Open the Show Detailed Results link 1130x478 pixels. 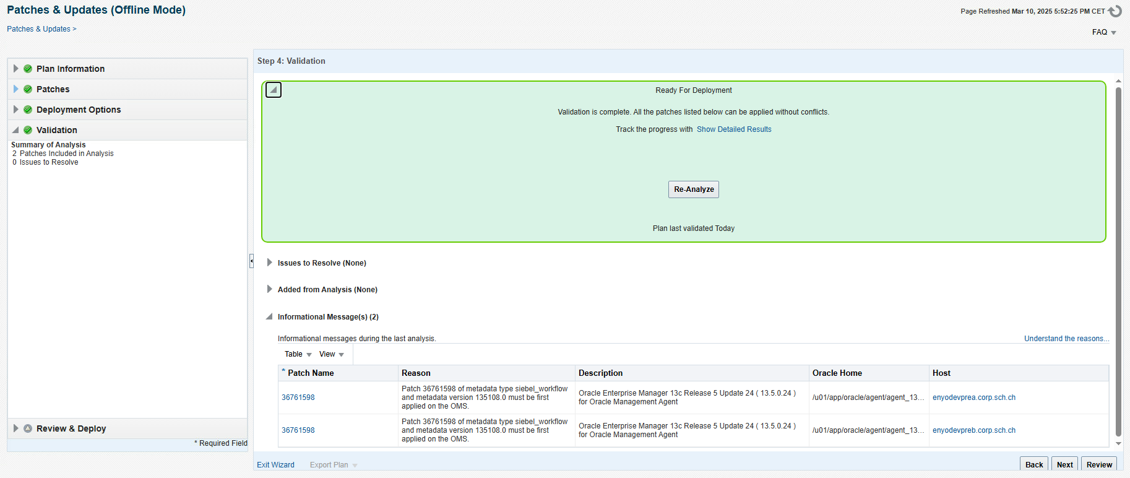[x=734, y=129]
